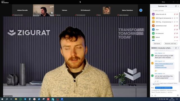This screenshot has height=101, width=180.
Task: Open Yandex Browser from the taskbar
Action: [34, 99]
